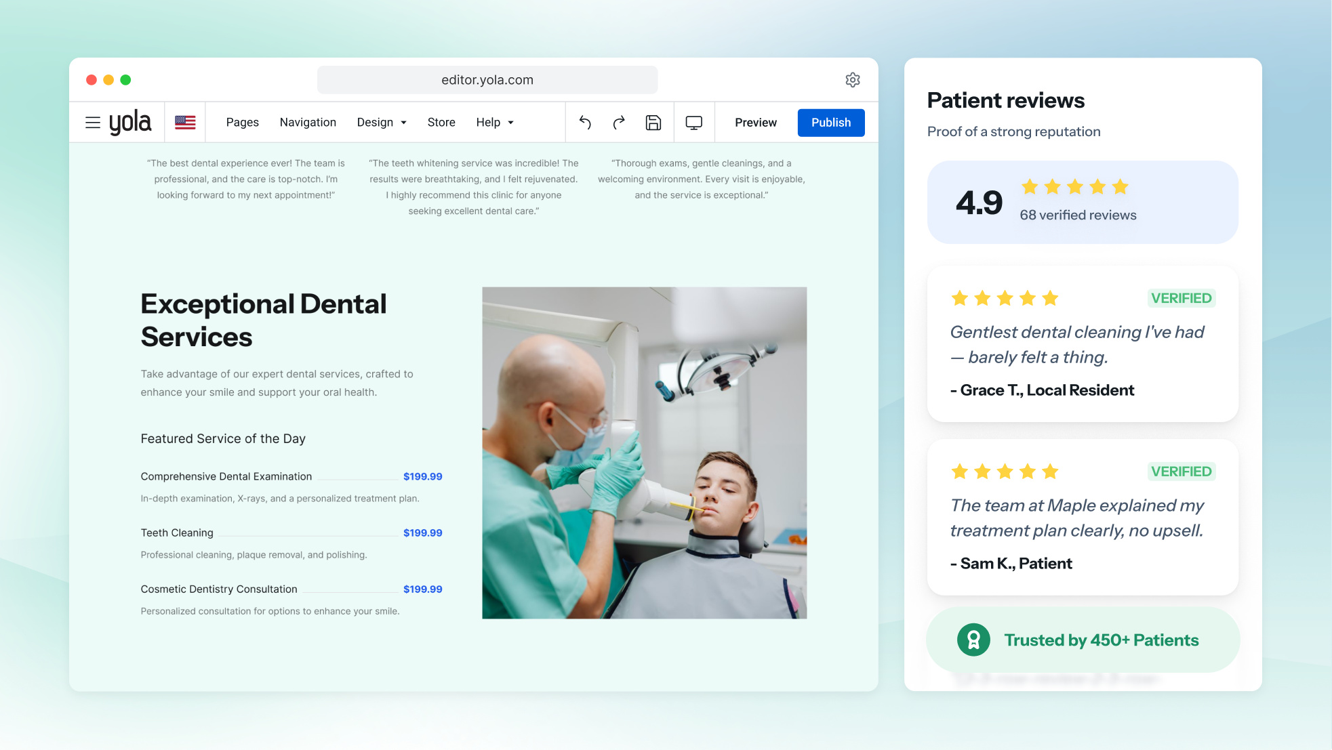The image size is (1332, 750).
Task: Click Cosmetic Dentistry Consultation service name
Action: pos(219,589)
